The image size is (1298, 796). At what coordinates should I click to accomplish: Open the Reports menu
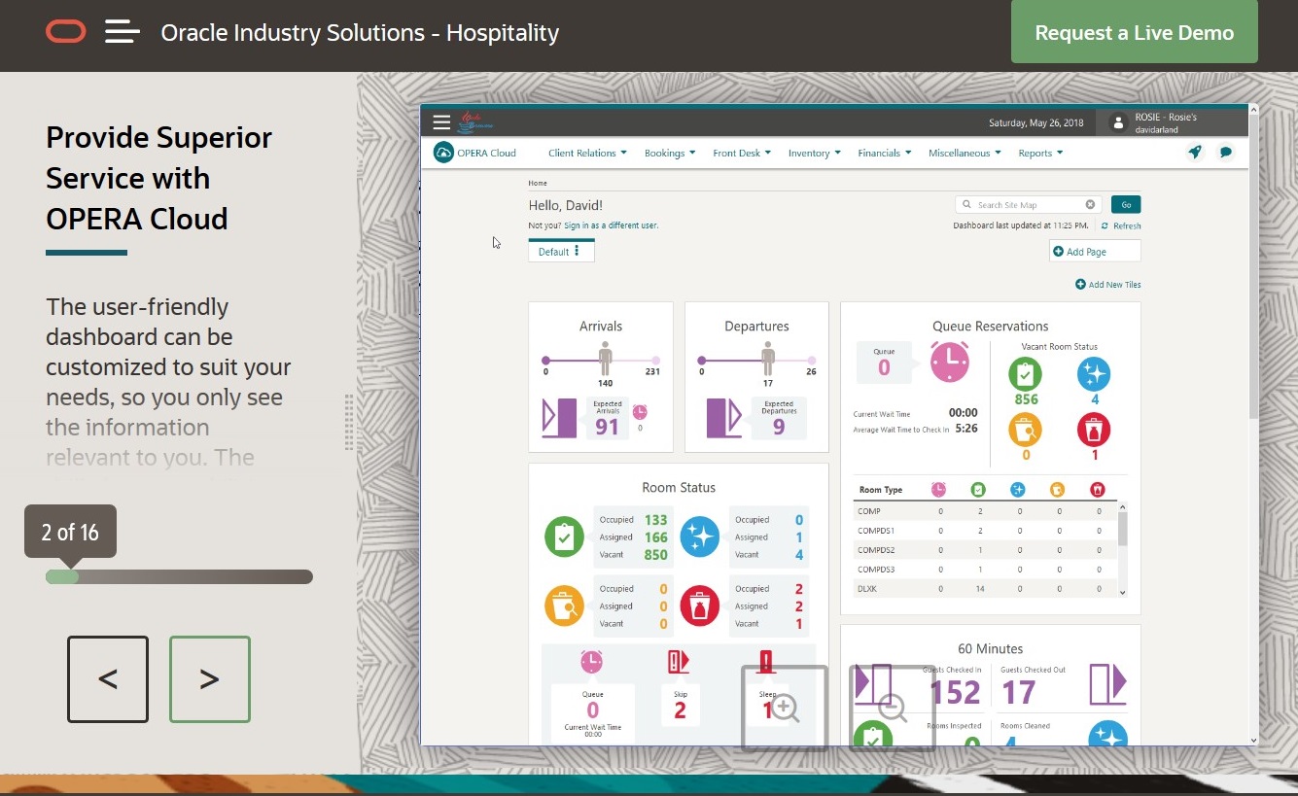pyautogui.click(x=1040, y=153)
